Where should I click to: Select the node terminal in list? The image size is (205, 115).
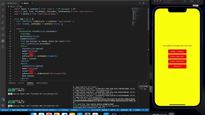pyautogui.click(x=144, y=86)
